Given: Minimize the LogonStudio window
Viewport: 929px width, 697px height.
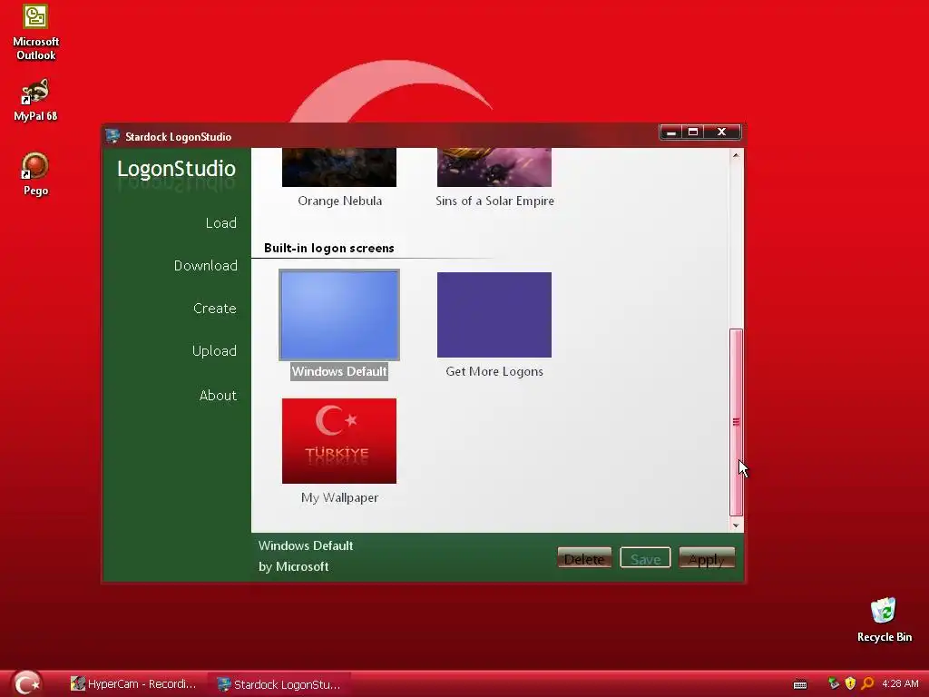Looking at the screenshot, I should tap(671, 132).
